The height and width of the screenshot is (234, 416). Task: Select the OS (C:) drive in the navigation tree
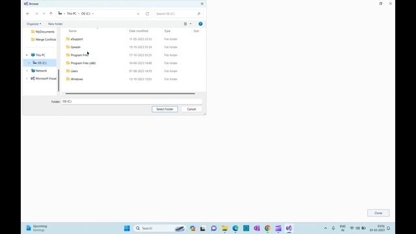(x=40, y=63)
